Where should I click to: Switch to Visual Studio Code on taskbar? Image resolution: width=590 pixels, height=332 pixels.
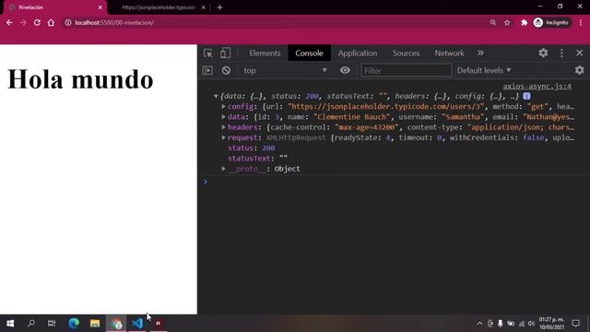coord(137,324)
